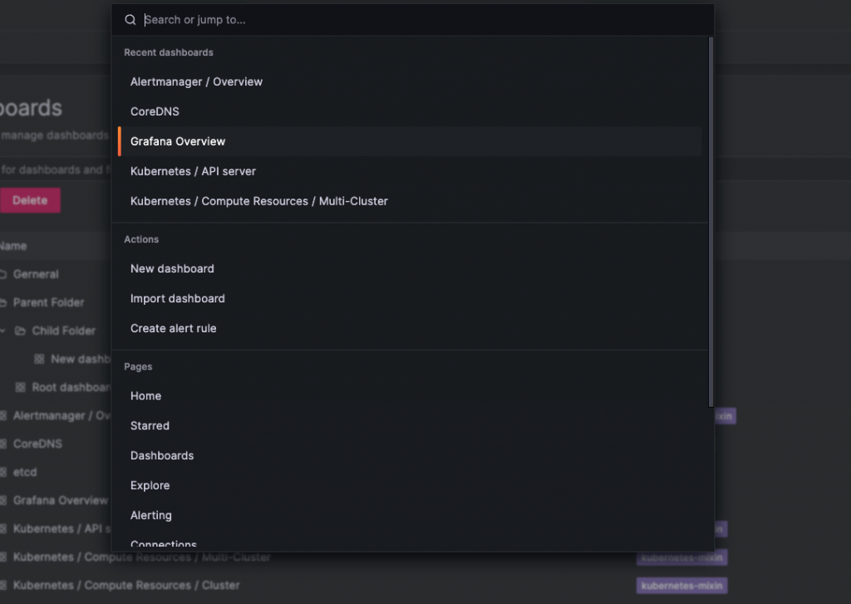Click the folder icon beside Parent Folder
Image resolution: width=851 pixels, height=604 pixels.
coord(3,302)
